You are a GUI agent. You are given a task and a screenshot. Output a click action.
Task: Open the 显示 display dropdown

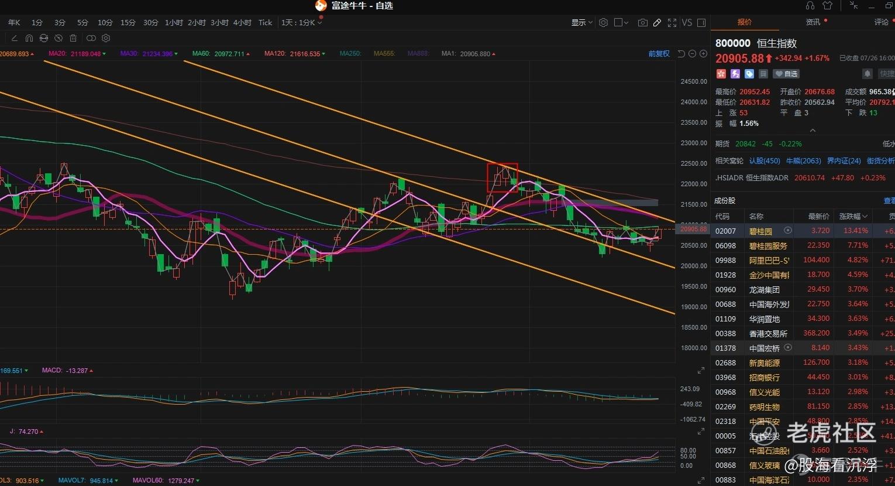[582, 22]
